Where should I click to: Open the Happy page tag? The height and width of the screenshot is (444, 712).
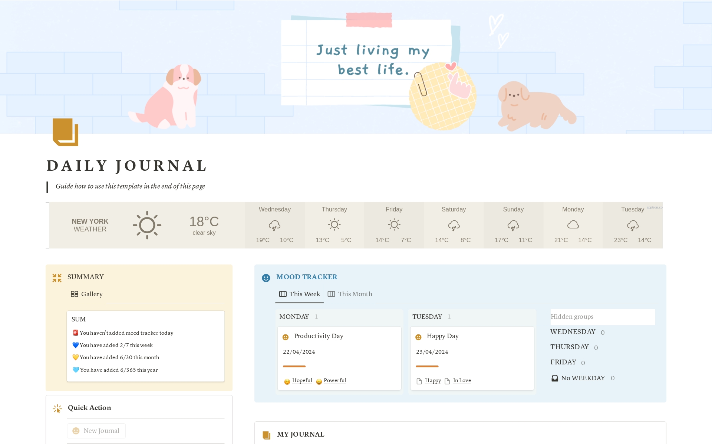[x=432, y=381]
